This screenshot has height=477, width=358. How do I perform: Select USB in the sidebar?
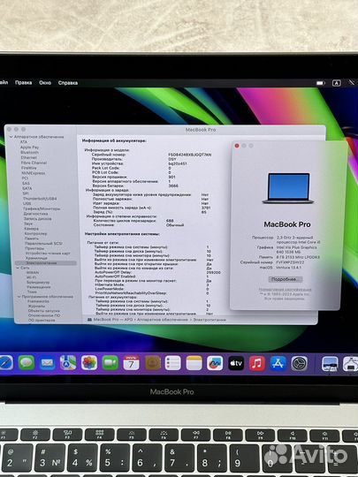point(27,203)
